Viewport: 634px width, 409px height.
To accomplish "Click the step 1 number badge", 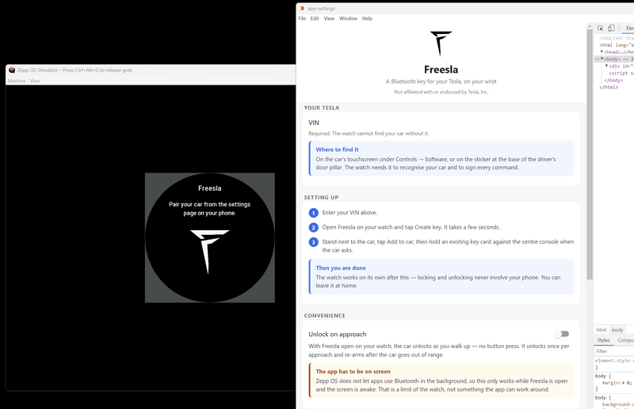I will point(313,213).
